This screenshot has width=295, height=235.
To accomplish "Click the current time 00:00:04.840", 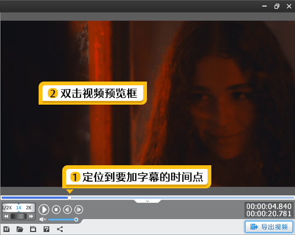I will click(269, 207).
